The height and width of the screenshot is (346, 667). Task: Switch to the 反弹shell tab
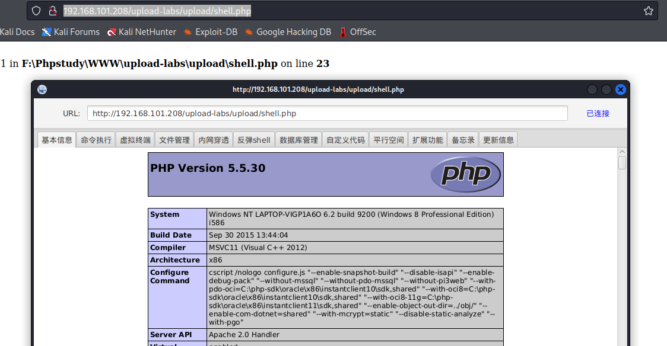tap(253, 140)
